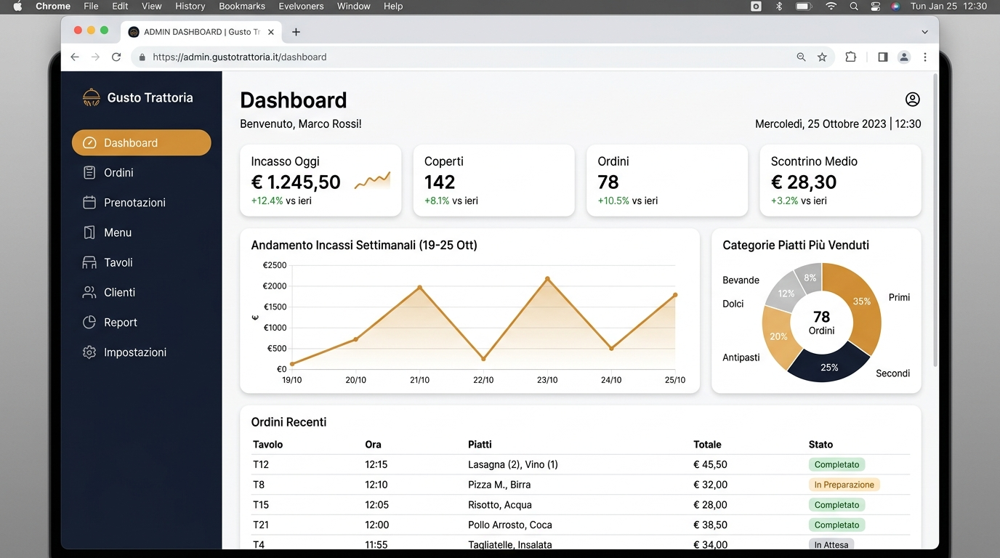This screenshot has height=558, width=1000.
Task: Click the site lock icon in address bar
Action: pyautogui.click(x=142, y=57)
